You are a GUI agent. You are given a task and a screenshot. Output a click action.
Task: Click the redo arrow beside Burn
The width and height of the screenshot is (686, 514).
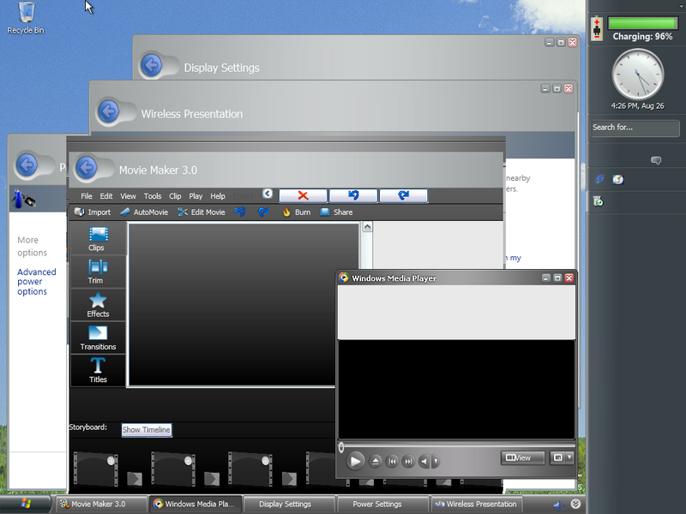tap(263, 212)
